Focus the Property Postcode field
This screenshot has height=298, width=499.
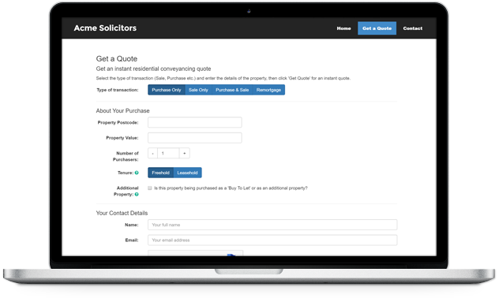pos(195,122)
